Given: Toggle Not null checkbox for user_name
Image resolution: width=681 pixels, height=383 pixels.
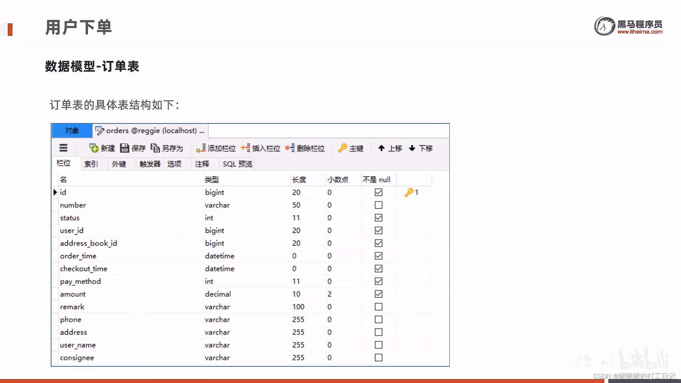Looking at the screenshot, I should point(378,345).
